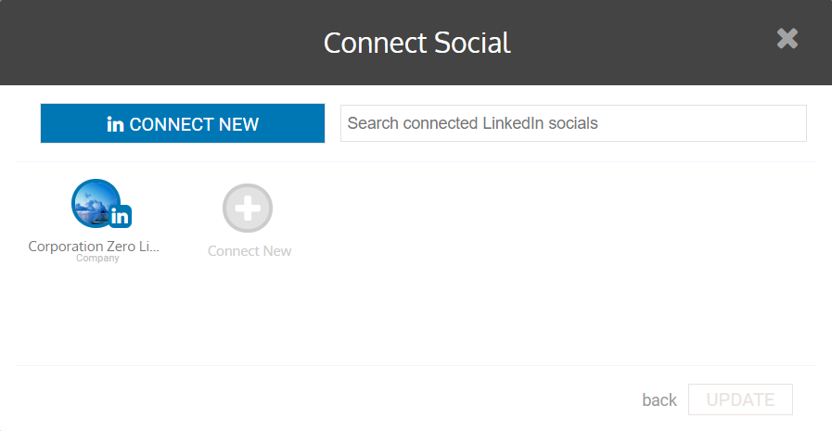The image size is (832, 431).
Task: Click the UPDATE button
Action: [x=740, y=399]
